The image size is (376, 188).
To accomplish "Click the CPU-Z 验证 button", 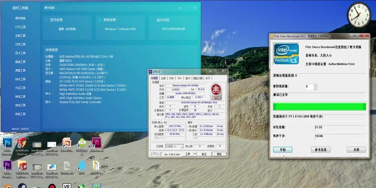I will tap(204, 154).
